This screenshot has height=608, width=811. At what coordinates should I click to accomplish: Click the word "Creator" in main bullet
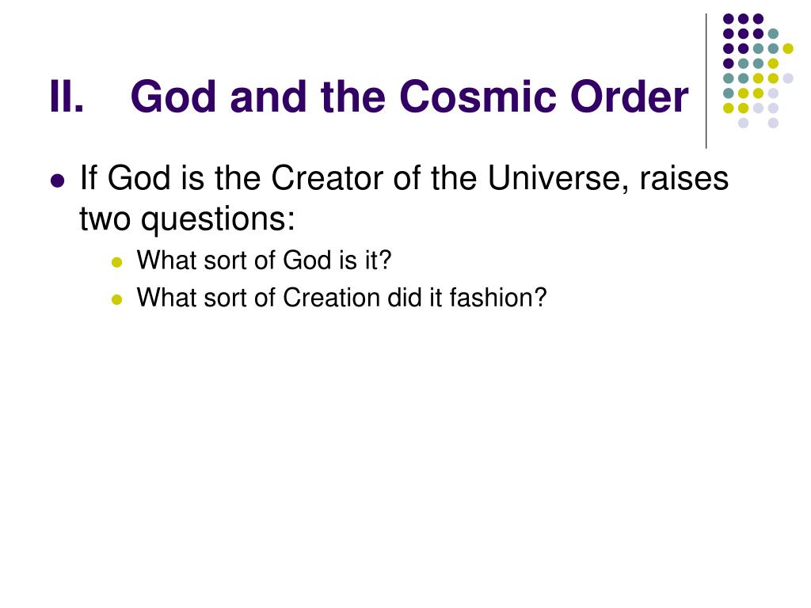point(328,178)
